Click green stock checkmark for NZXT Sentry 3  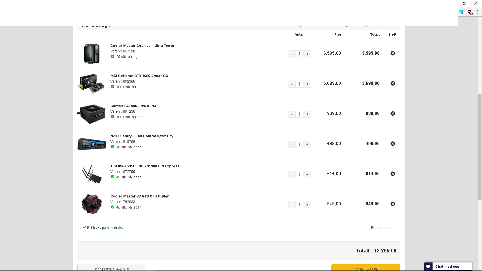[x=112, y=147]
